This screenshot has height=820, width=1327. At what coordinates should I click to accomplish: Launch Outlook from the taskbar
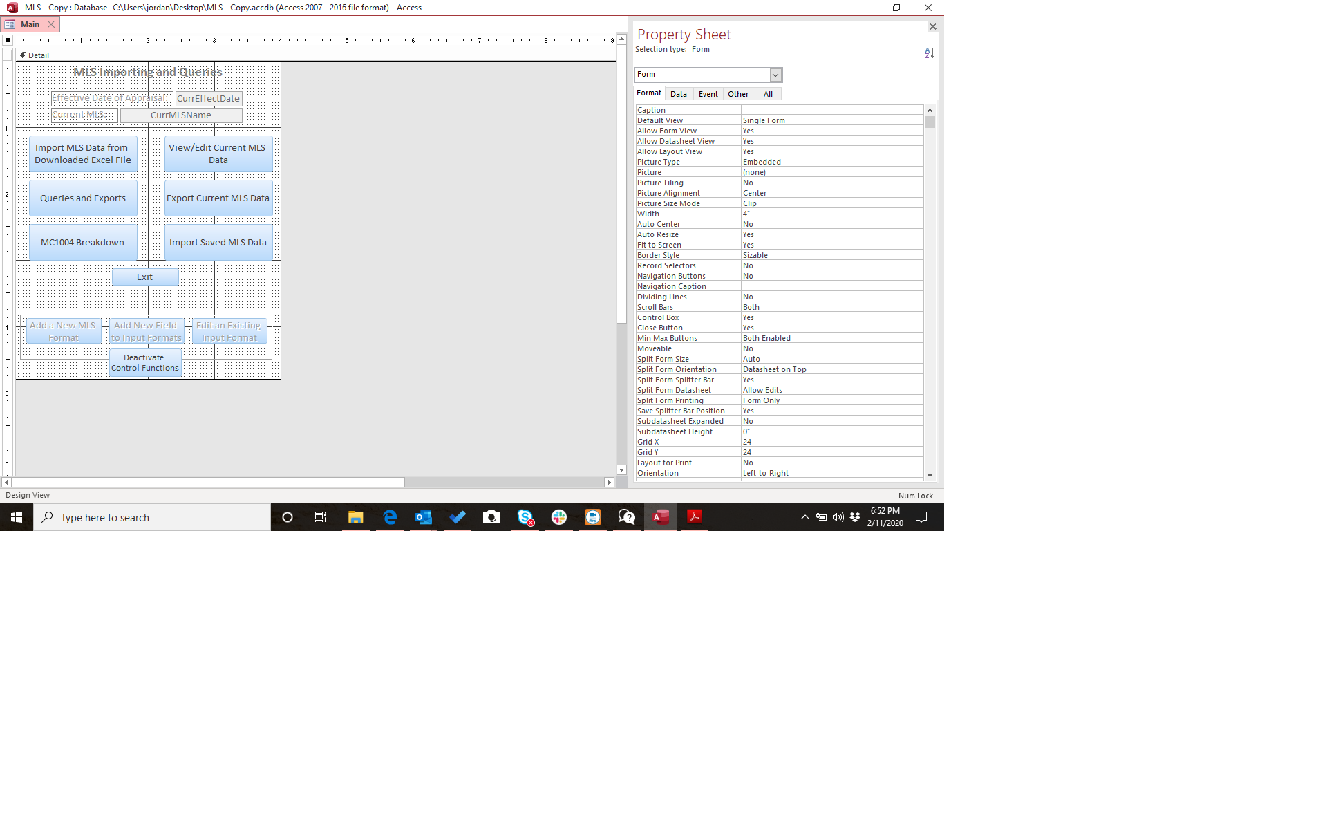[x=424, y=517]
